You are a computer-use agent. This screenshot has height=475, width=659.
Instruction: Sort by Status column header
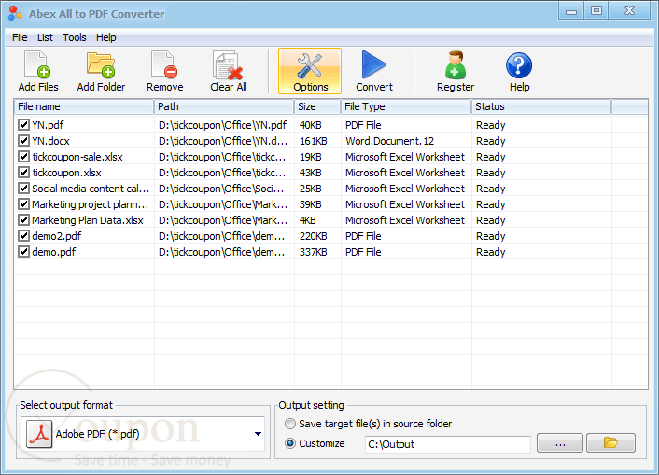click(x=541, y=106)
